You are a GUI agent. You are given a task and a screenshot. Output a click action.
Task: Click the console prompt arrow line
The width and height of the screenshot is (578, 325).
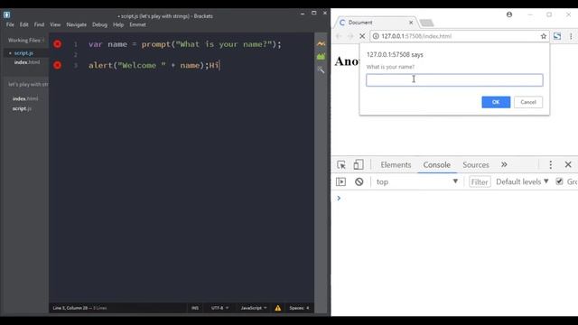point(454,199)
